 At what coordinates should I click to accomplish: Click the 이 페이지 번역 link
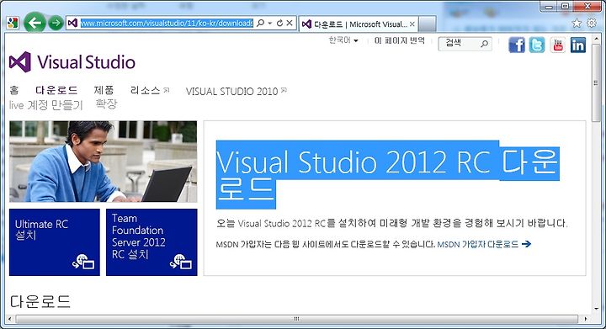(x=400, y=40)
